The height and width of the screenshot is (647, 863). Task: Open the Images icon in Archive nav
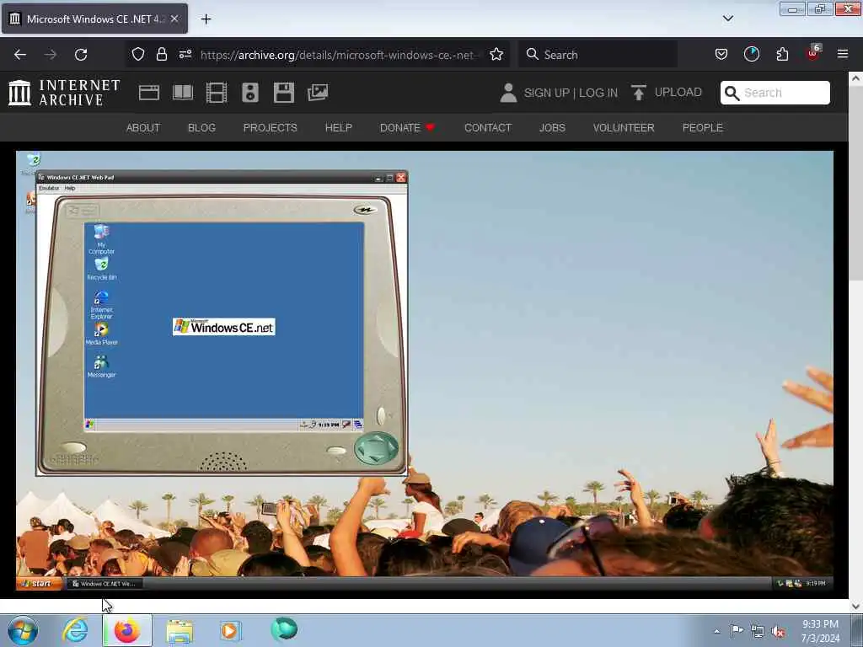coord(318,93)
